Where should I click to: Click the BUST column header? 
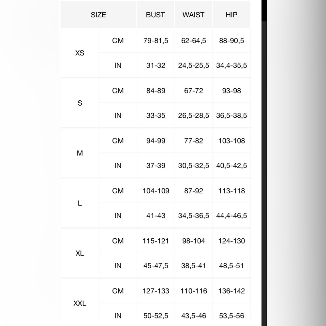[x=155, y=15]
